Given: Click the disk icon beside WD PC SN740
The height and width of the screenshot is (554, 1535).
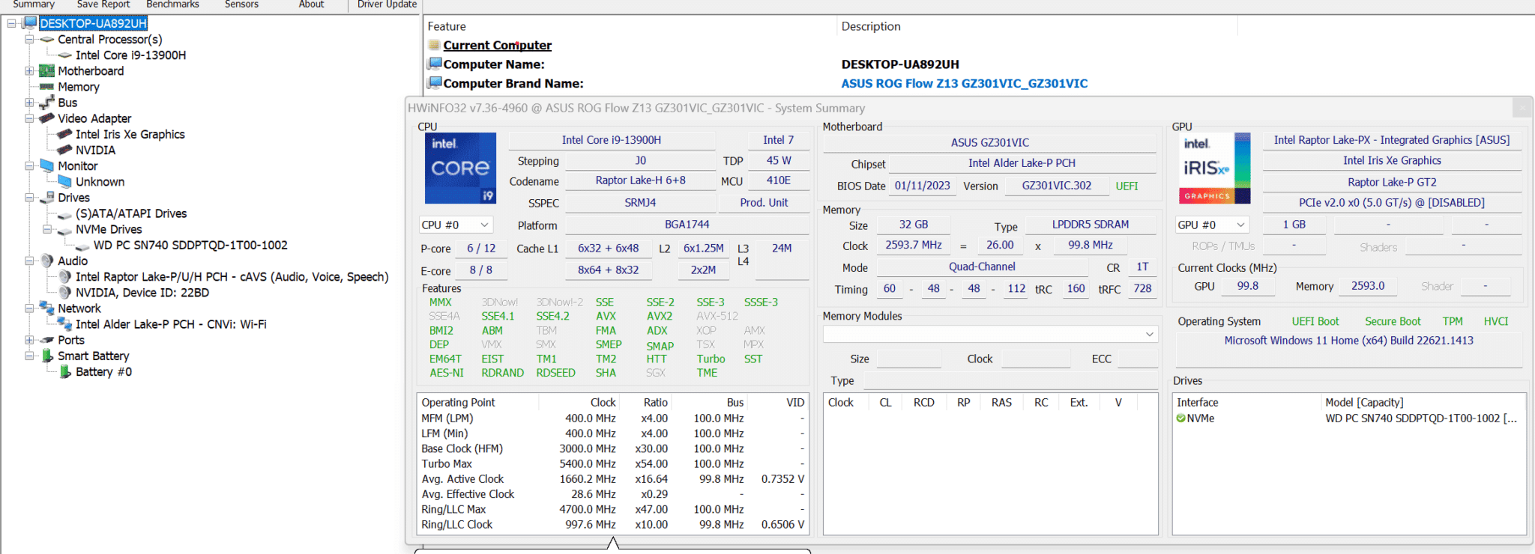Looking at the screenshot, I should [82, 246].
